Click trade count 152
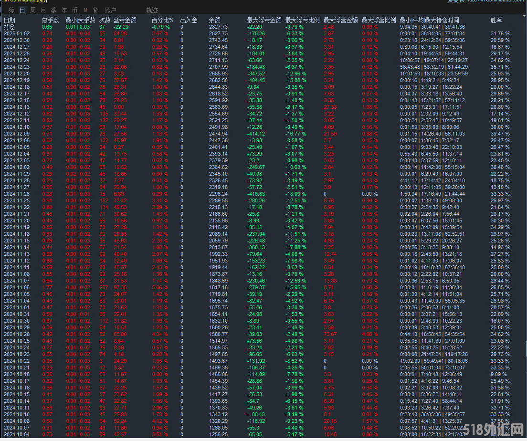This screenshot has width=527, height=441. pos(104,200)
